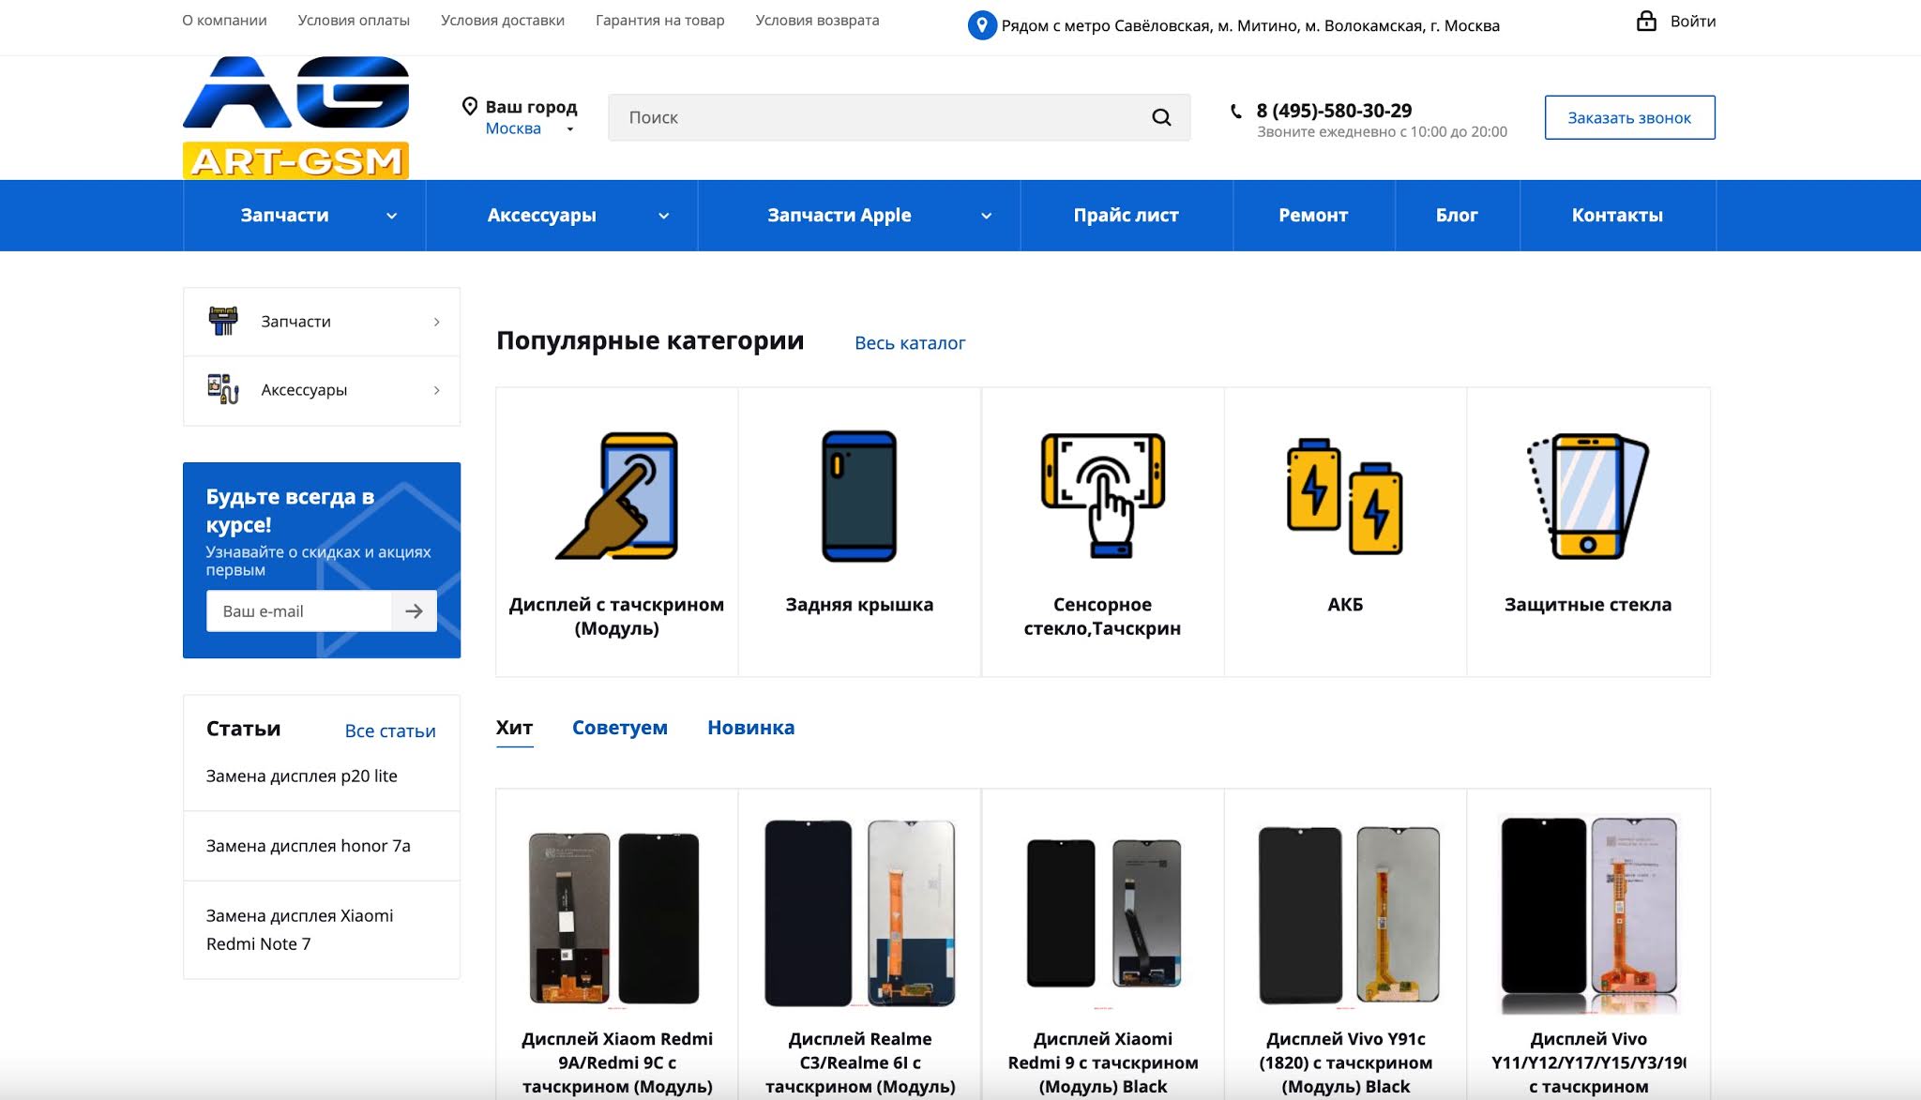Click the phone handset icon
The image size is (1921, 1100).
1236,111
